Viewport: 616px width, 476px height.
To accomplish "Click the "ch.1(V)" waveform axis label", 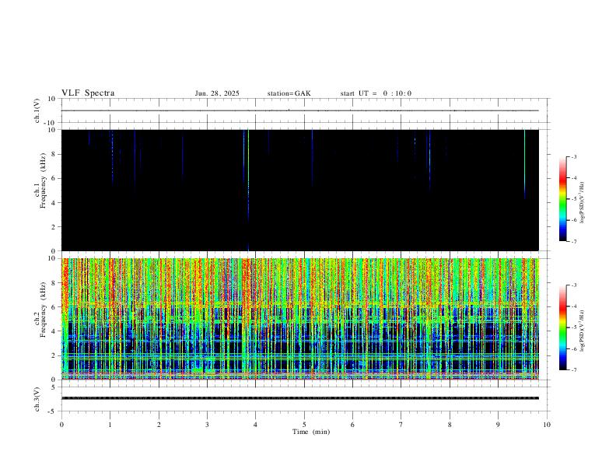I will click(37, 110).
